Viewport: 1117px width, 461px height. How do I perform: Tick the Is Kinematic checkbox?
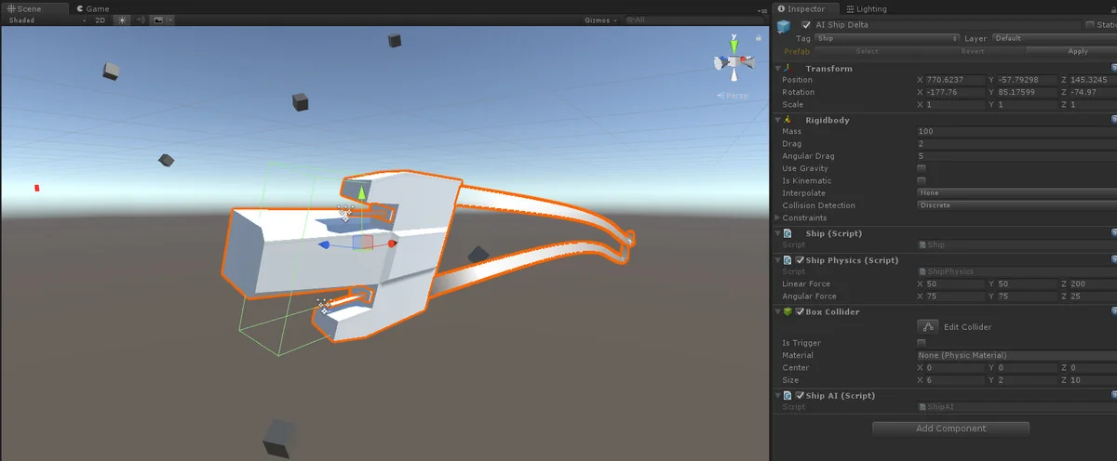pyautogui.click(x=922, y=180)
